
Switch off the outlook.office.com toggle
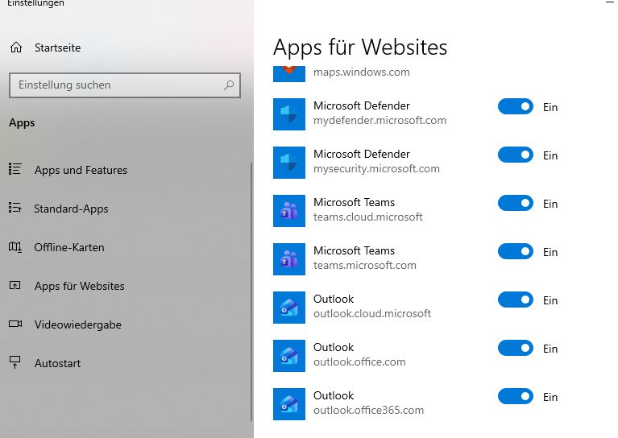[x=515, y=348]
